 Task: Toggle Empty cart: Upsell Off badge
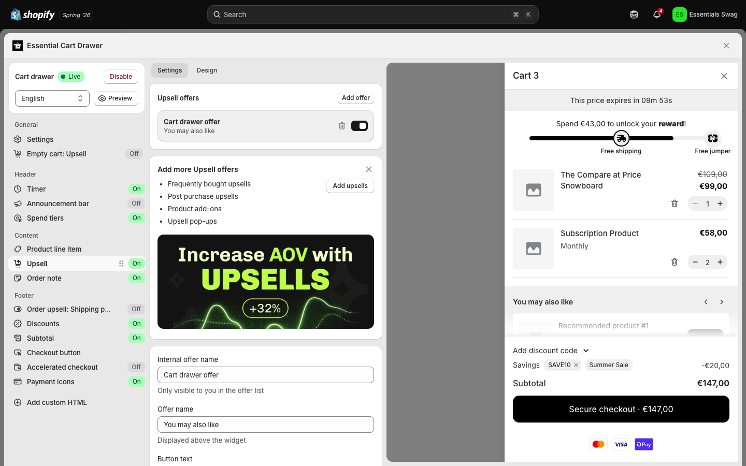pos(134,154)
